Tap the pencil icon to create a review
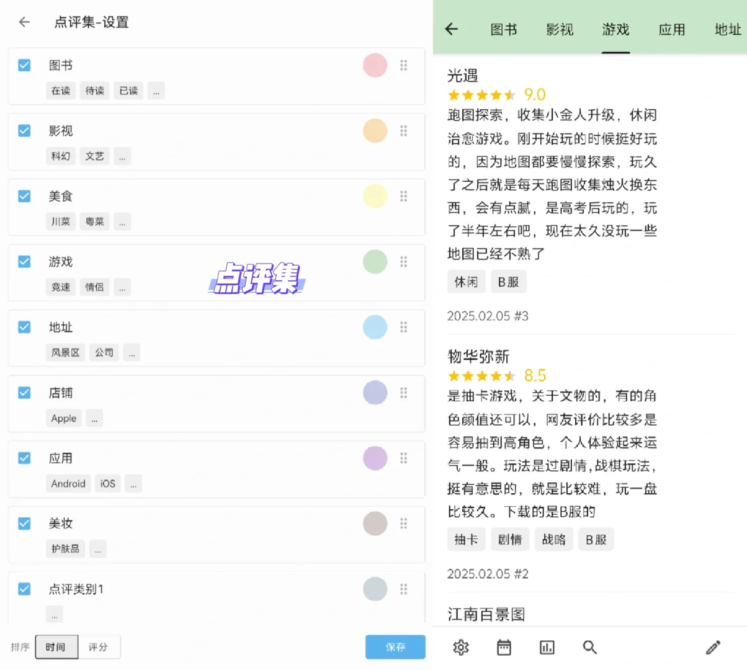 713,647
